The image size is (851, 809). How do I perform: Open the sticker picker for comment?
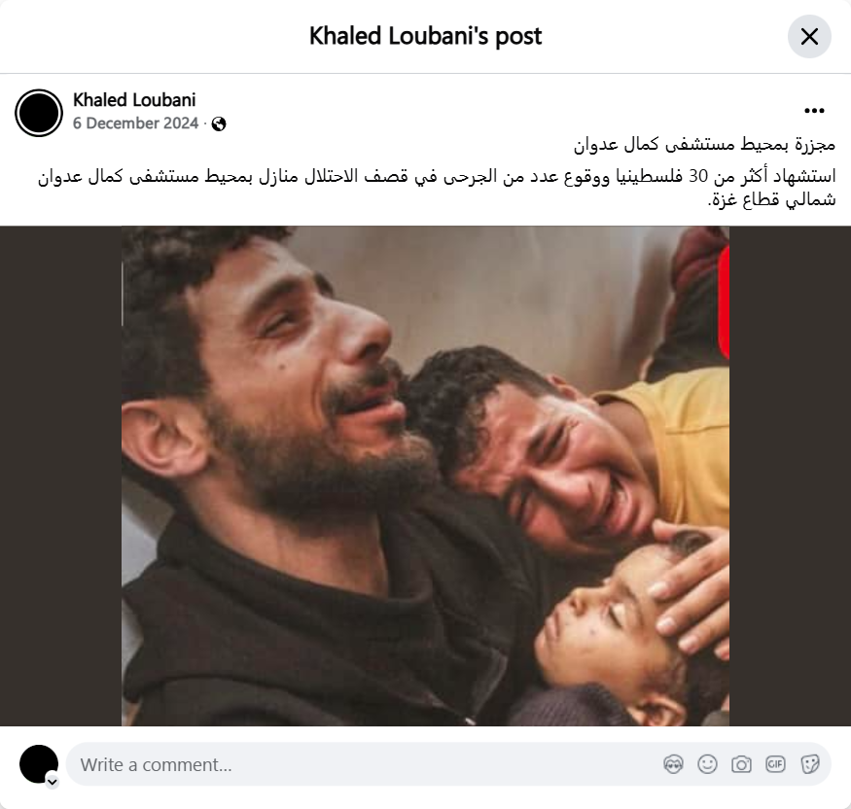tap(809, 764)
